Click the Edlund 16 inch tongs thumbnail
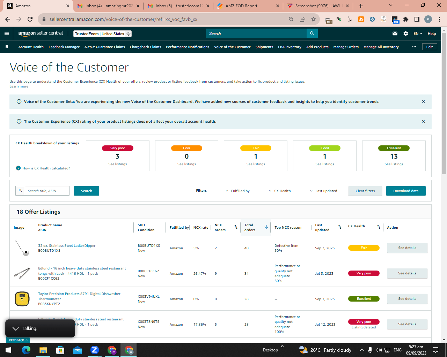This screenshot has width=447, height=357. pyautogui.click(x=22, y=273)
